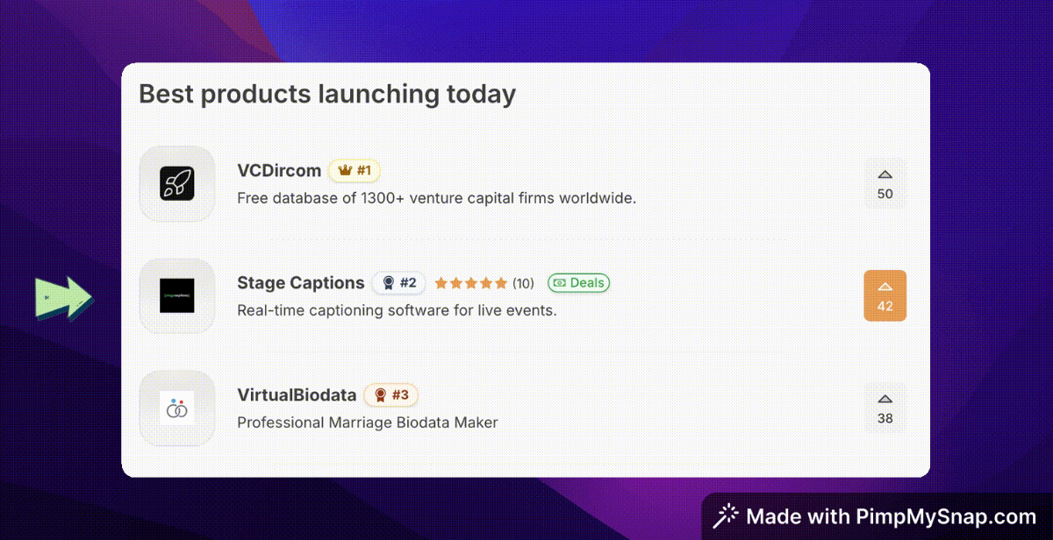Image resolution: width=1053 pixels, height=540 pixels.
Task: Open the VCDircom rocket logo icon
Action: click(x=177, y=183)
